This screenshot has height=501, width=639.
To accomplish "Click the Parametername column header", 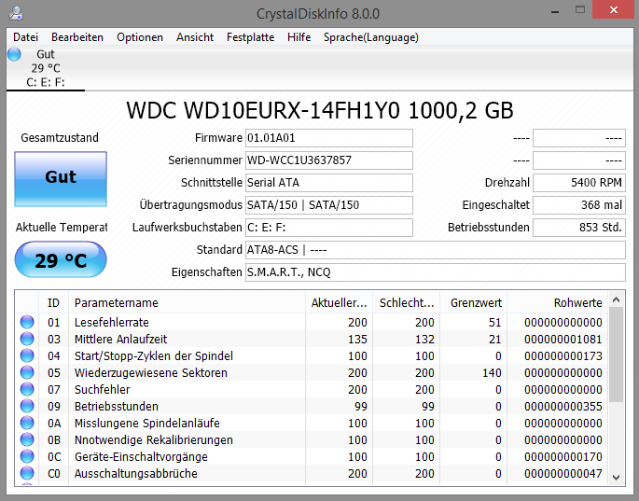I will click(x=188, y=303).
